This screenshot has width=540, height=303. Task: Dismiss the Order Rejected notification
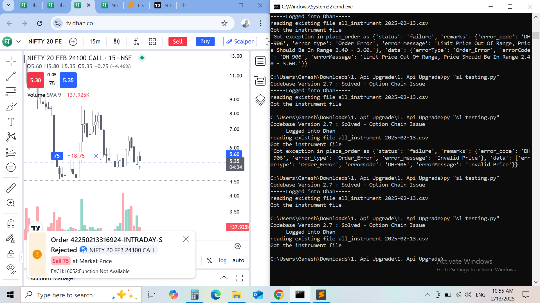pyautogui.click(x=186, y=239)
